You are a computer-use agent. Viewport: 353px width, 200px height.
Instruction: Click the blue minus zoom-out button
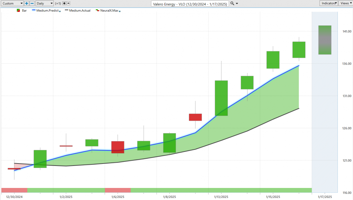tap(32, 3)
